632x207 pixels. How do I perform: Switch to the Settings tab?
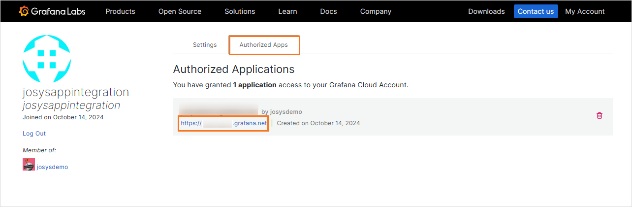[x=205, y=45]
